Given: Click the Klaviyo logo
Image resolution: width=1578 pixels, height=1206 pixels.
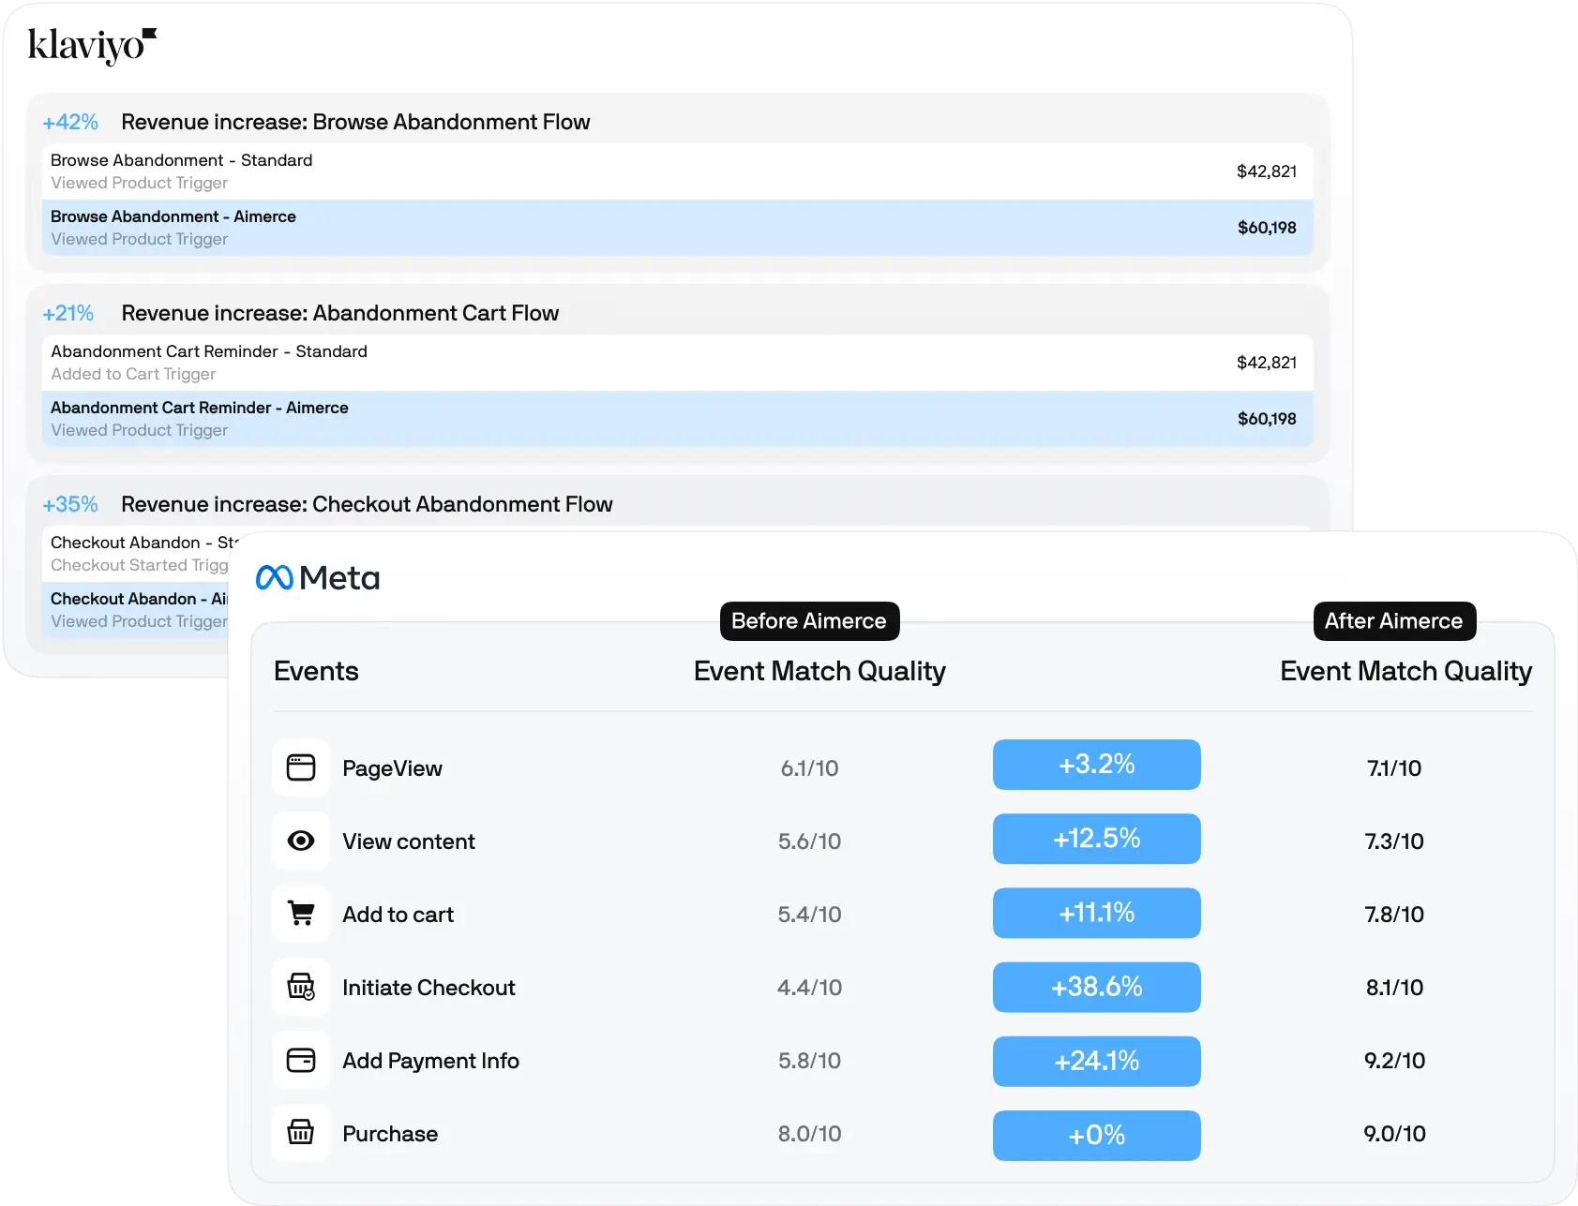Looking at the screenshot, I should (x=92, y=46).
